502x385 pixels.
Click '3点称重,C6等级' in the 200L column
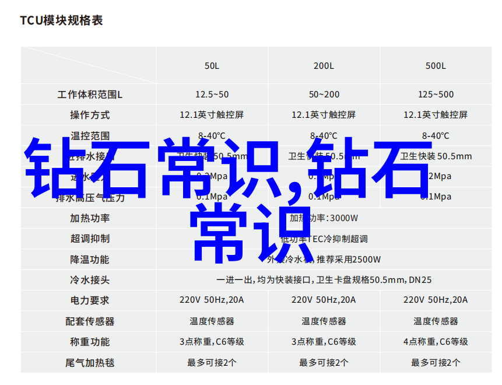coord(324,342)
